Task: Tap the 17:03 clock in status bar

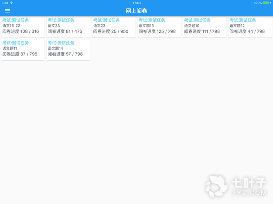Action: tap(136, 3)
